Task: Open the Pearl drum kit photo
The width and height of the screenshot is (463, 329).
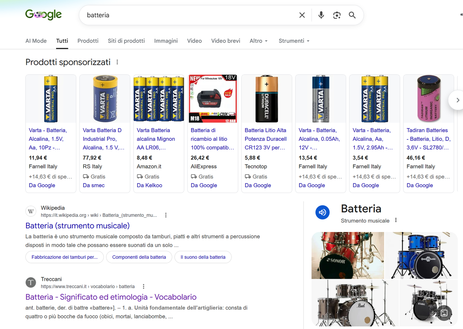Action: pyautogui.click(x=355, y=303)
